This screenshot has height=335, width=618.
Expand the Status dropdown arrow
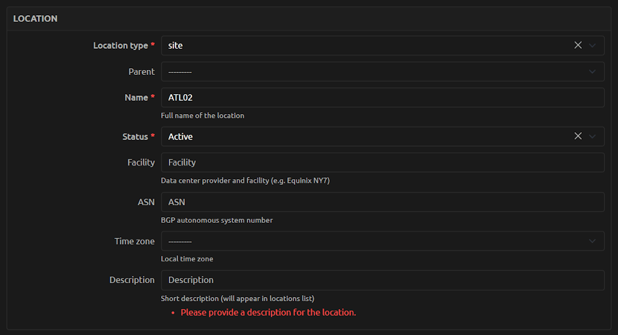tap(592, 136)
